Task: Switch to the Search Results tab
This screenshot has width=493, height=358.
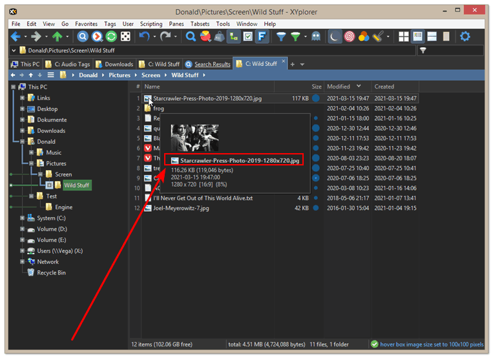Action: [211, 64]
